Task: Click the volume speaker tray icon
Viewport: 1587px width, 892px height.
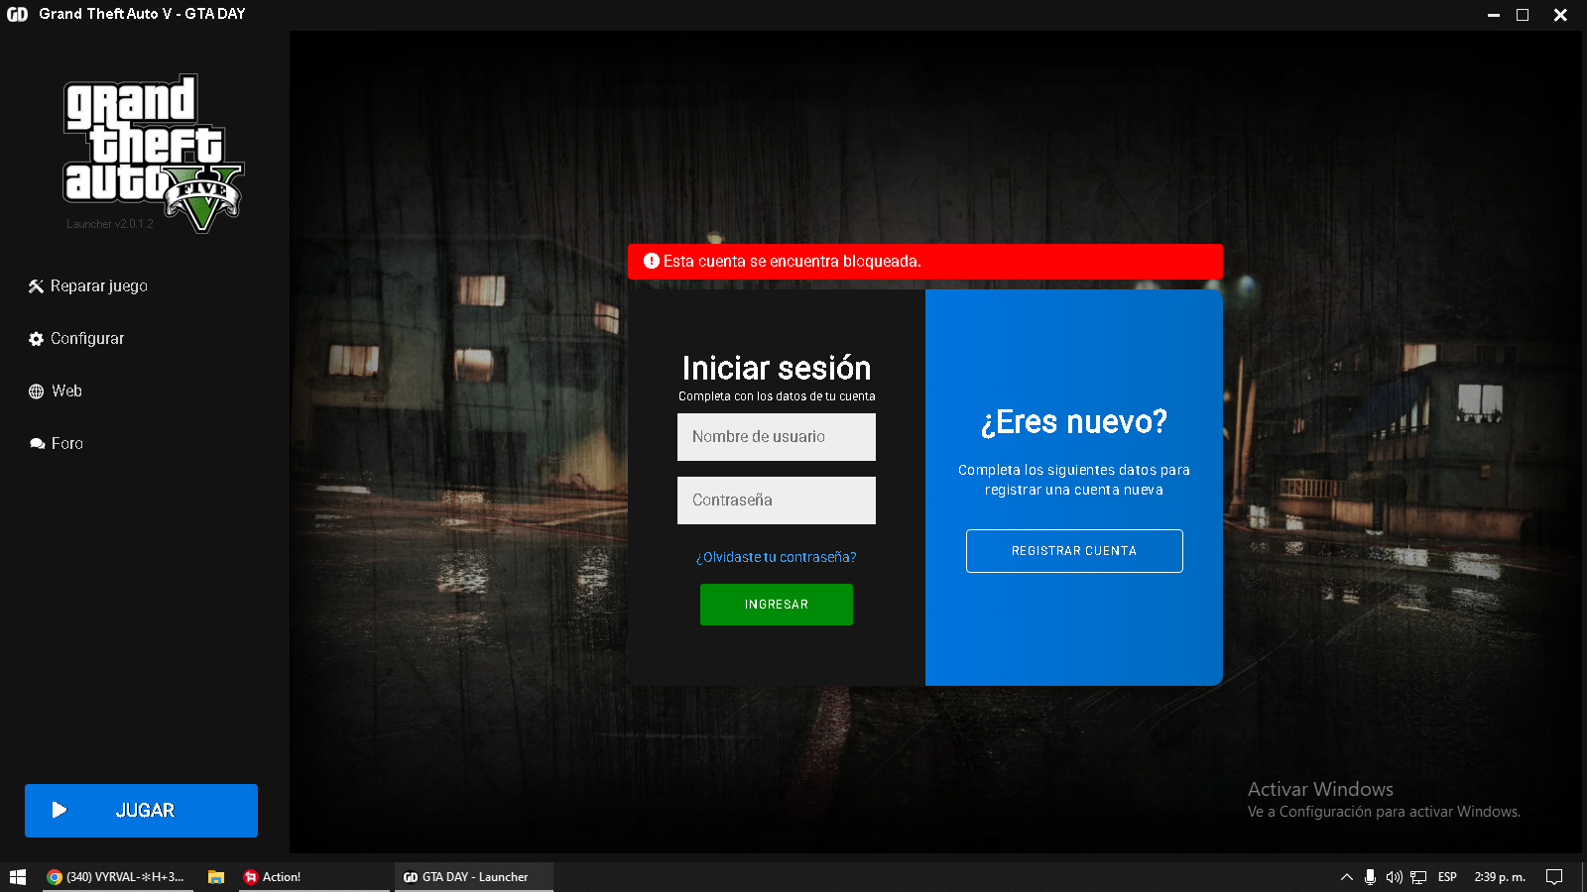Action: (x=1394, y=877)
